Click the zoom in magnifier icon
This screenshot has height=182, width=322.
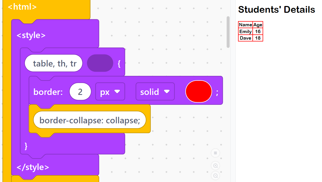[x=216, y=166]
